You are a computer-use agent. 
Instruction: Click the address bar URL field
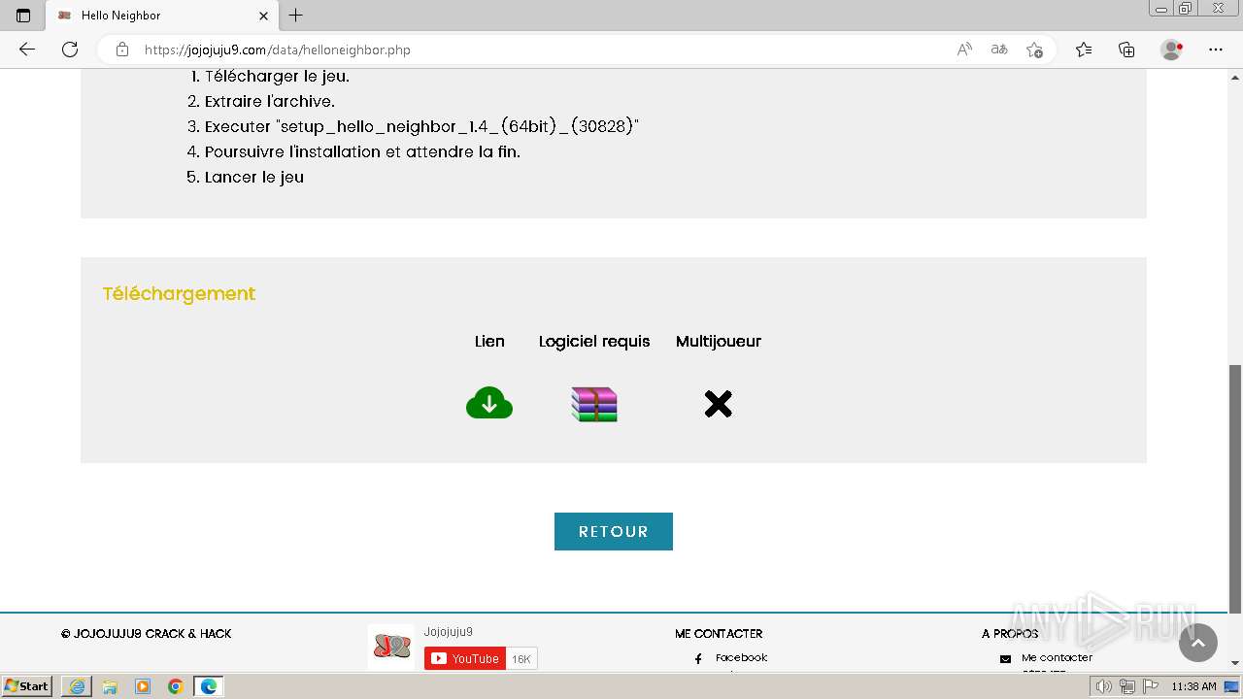[544, 50]
